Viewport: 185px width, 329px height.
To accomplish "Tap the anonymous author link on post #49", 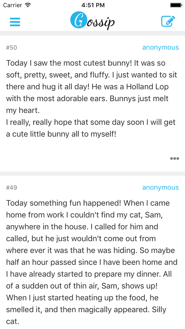I will coord(160,188).
